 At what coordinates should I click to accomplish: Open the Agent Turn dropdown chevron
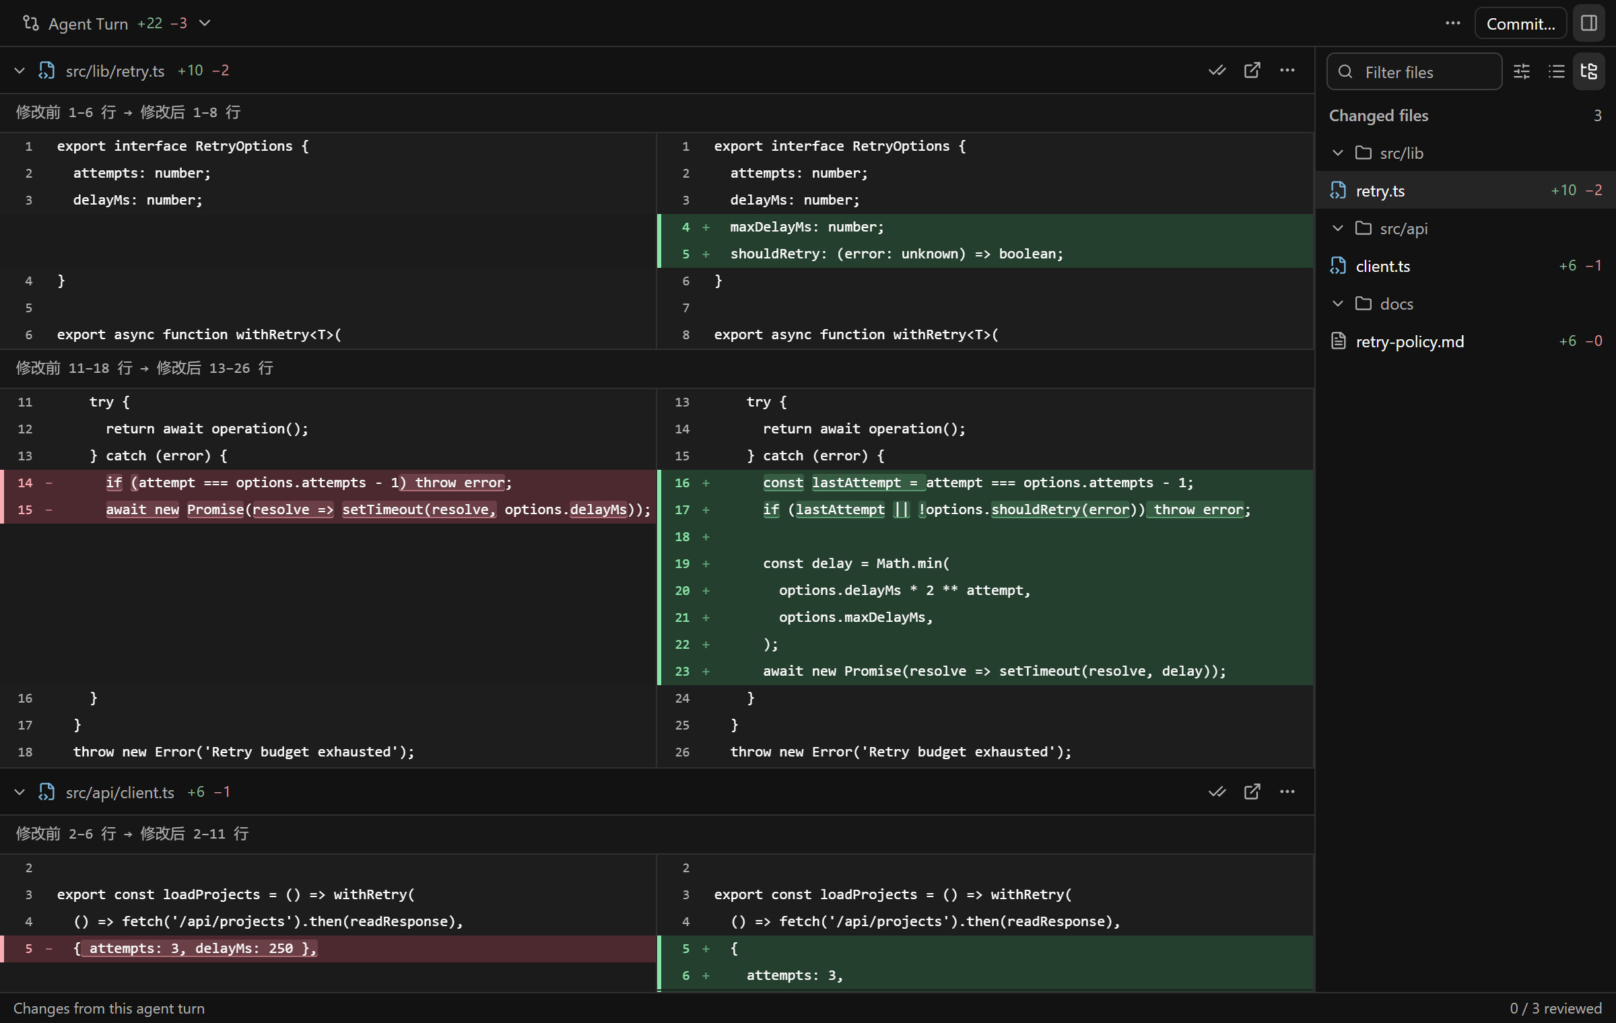click(205, 24)
